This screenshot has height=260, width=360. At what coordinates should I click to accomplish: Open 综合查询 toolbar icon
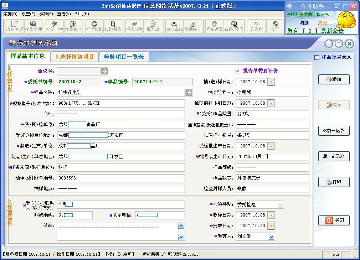(x=174, y=26)
